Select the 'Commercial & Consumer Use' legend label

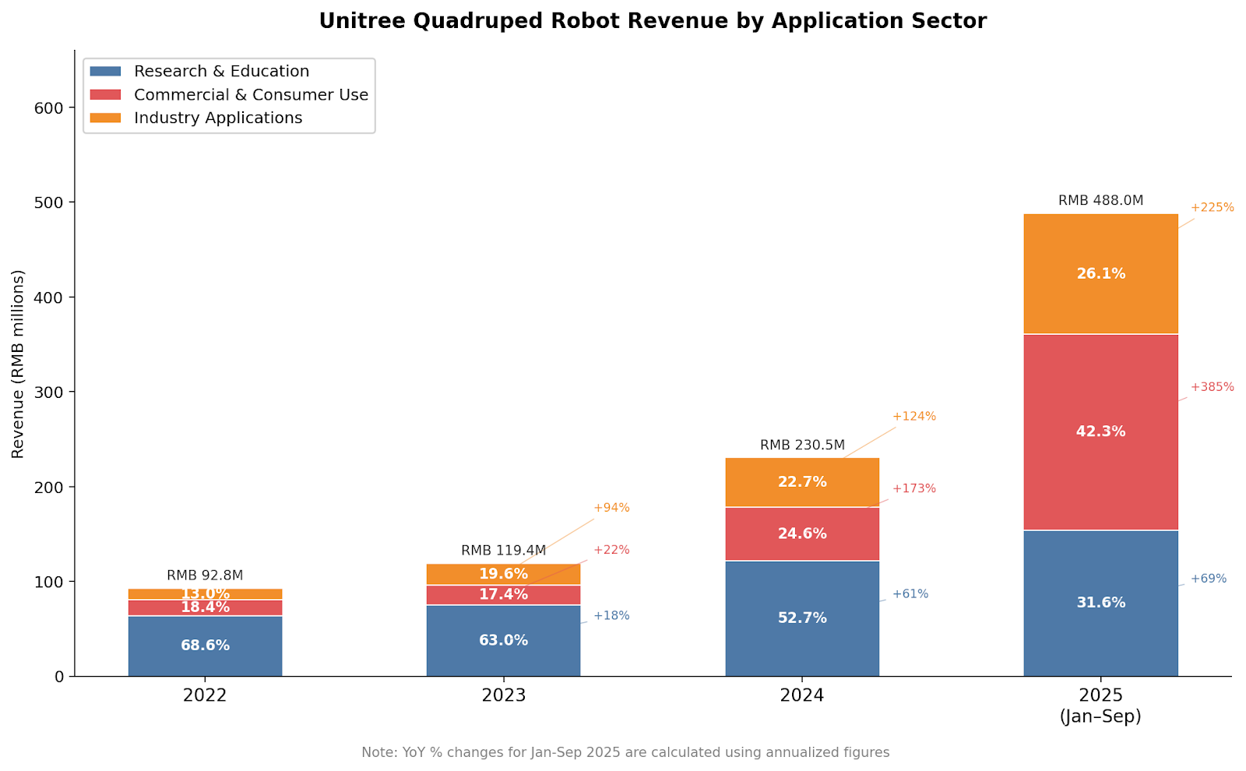click(x=251, y=95)
